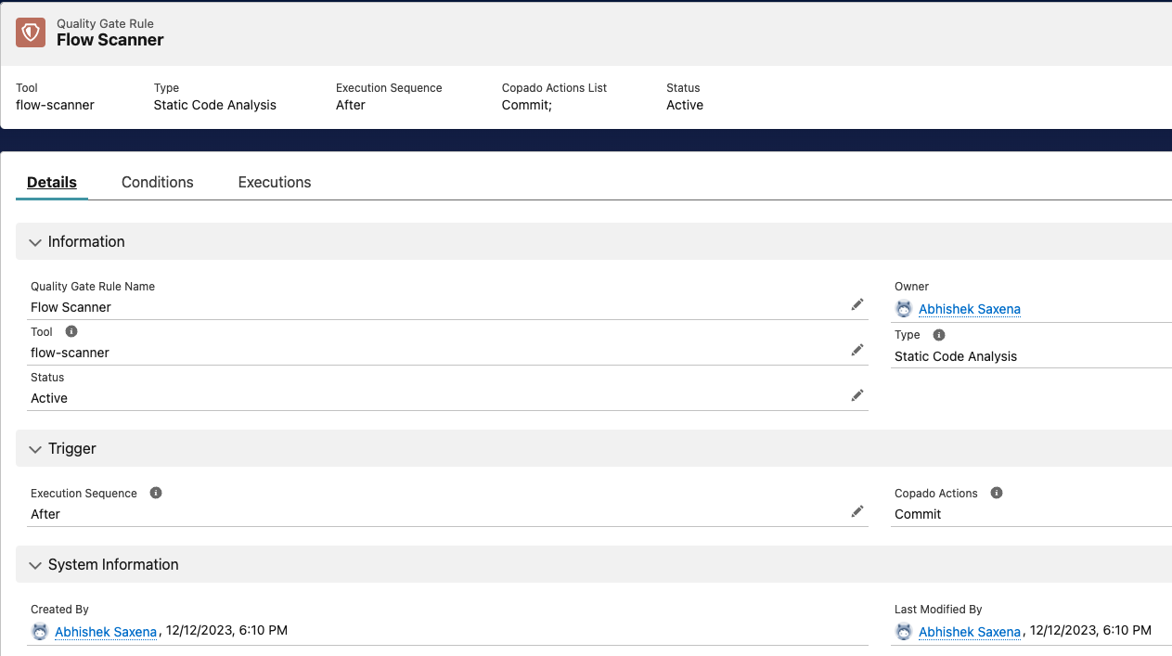Click the Last Modified By avatar icon
The image size is (1172, 656).
tap(903, 632)
